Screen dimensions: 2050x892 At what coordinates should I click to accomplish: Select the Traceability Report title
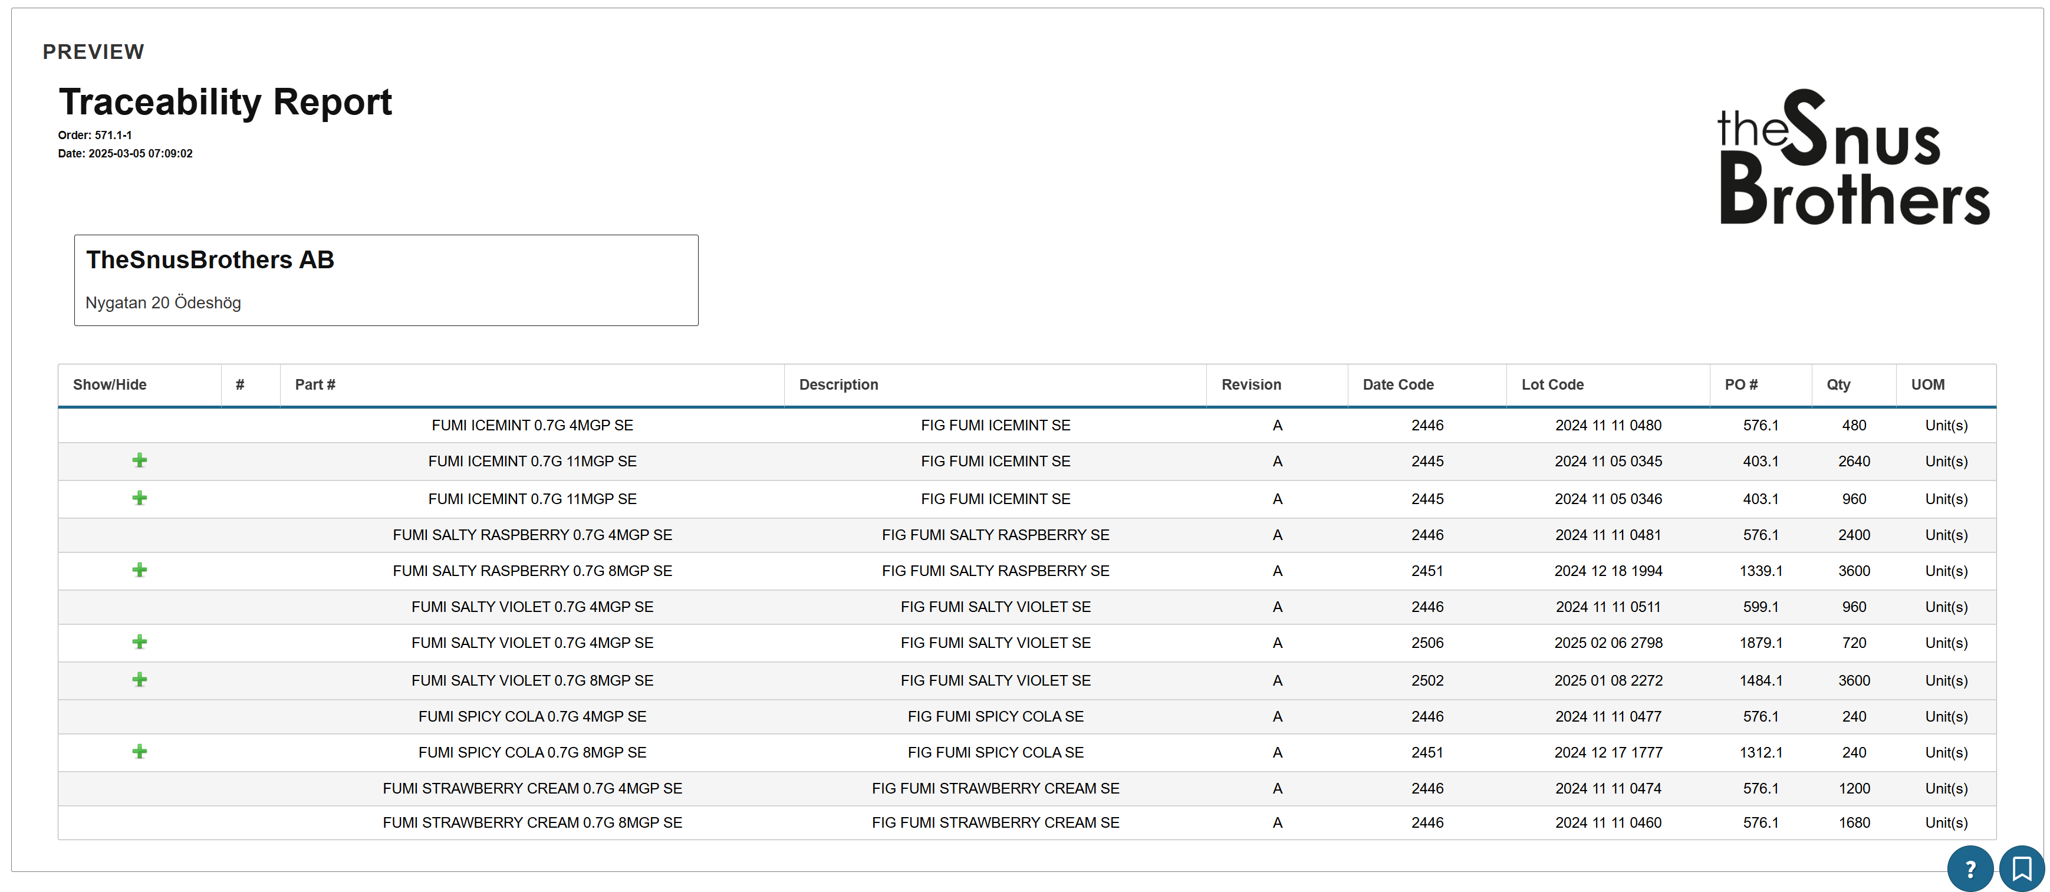tap(225, 102)
